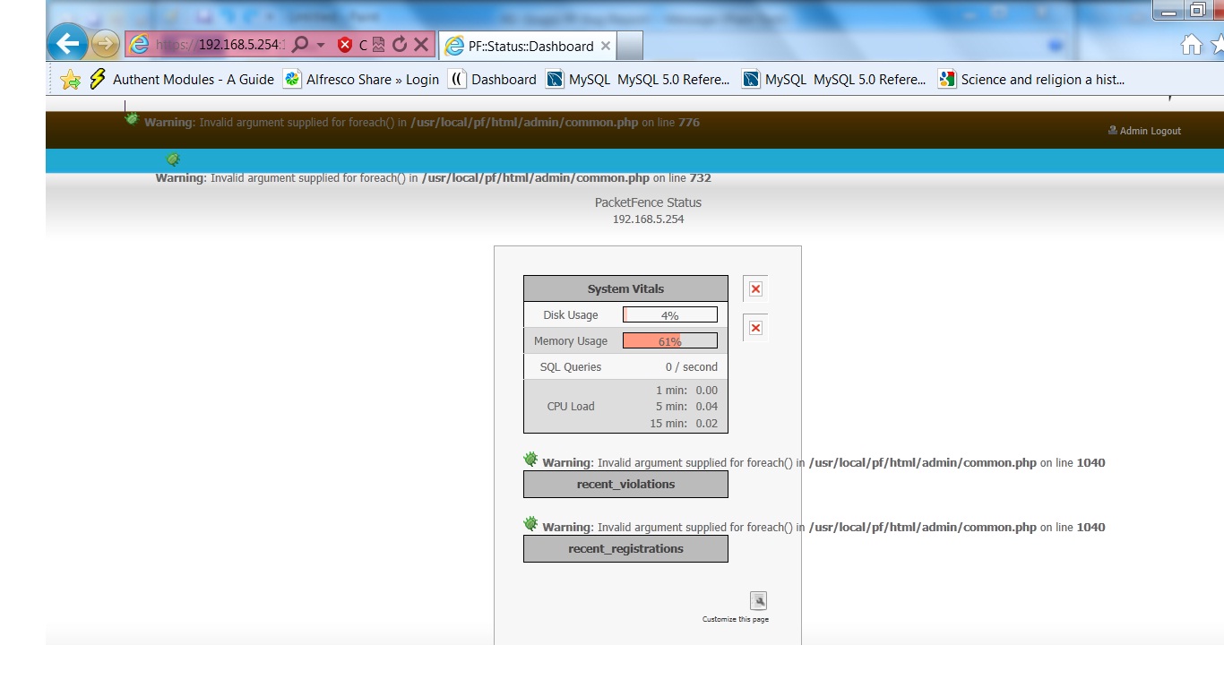Screen dimensions: 1224x688
Task: Open the Alfresco Share » Login bookmark
Action: (x=362, y=80)
